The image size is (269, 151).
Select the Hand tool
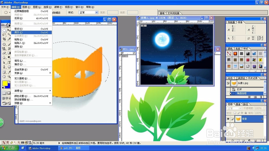click(x=4, y=77)
